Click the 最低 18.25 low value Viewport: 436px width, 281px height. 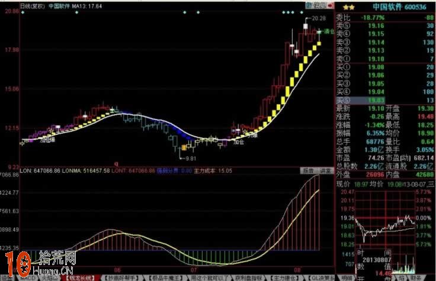425,125
